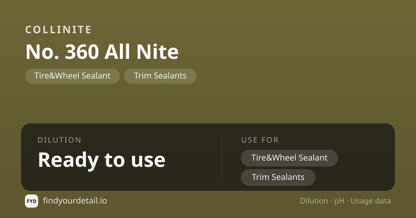This screenshot has height=218, width=416.
Task: Click the FYD logo icon
Action: [x=32, y=201]
